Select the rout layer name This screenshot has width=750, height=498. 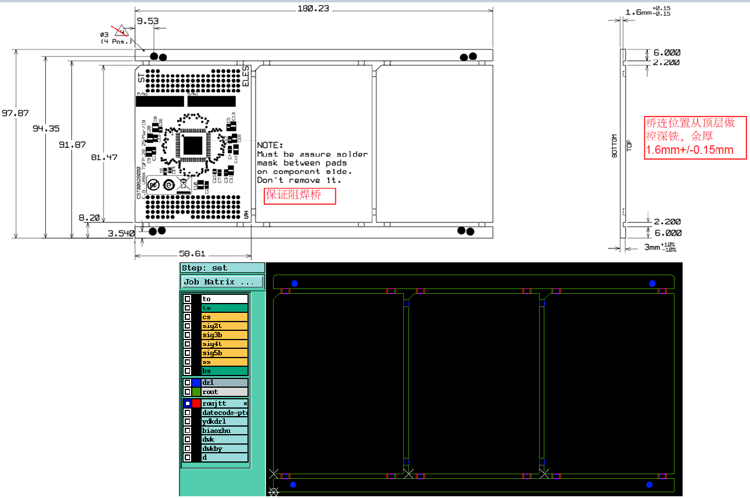225,392
